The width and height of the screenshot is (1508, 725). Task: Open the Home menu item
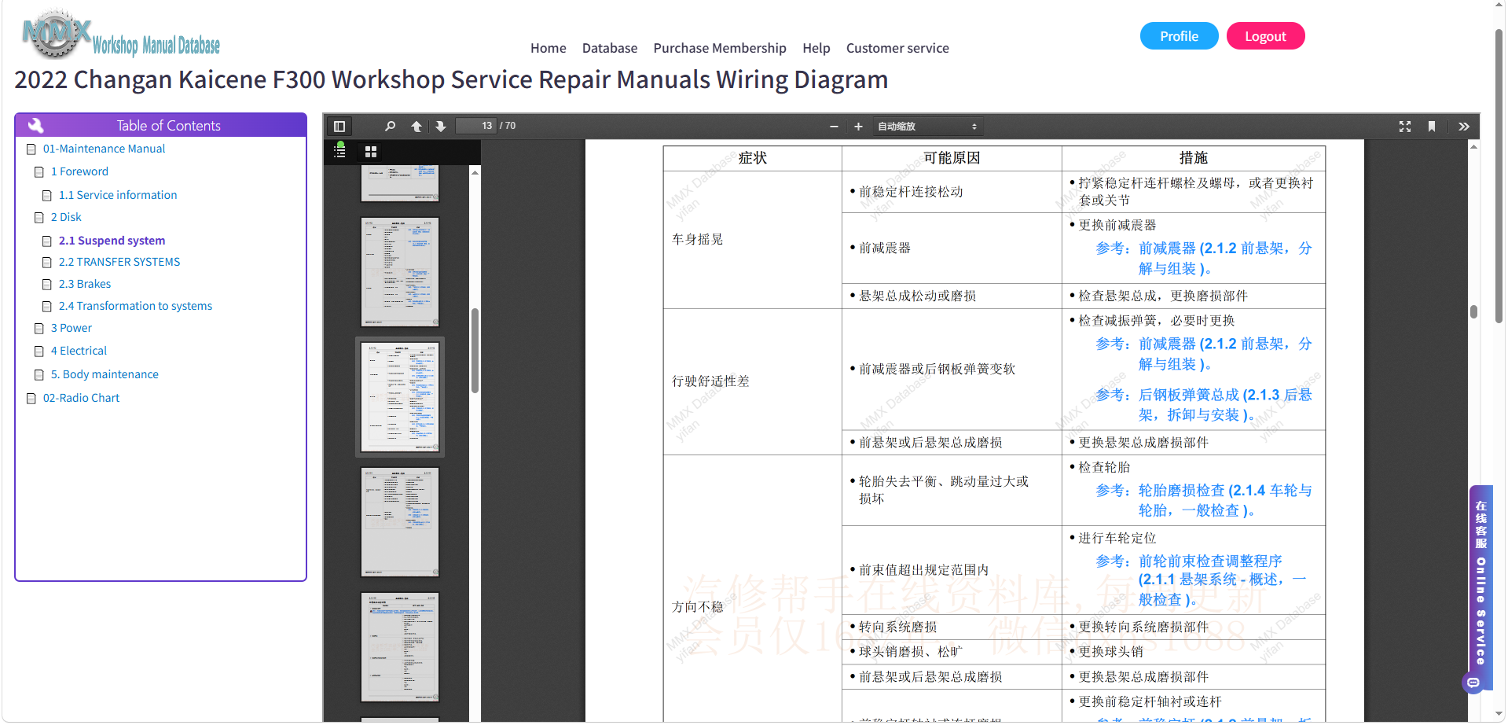click(x=549, y=48)
